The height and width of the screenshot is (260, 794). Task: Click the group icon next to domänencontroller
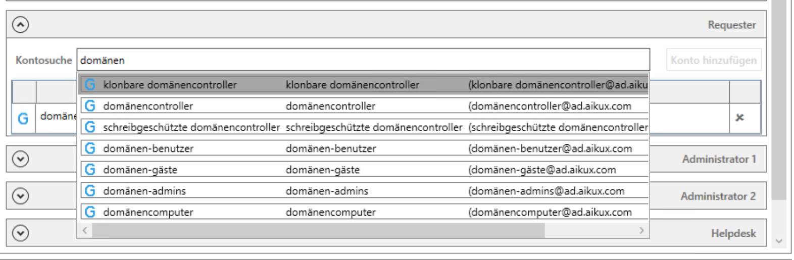[90, 106]
